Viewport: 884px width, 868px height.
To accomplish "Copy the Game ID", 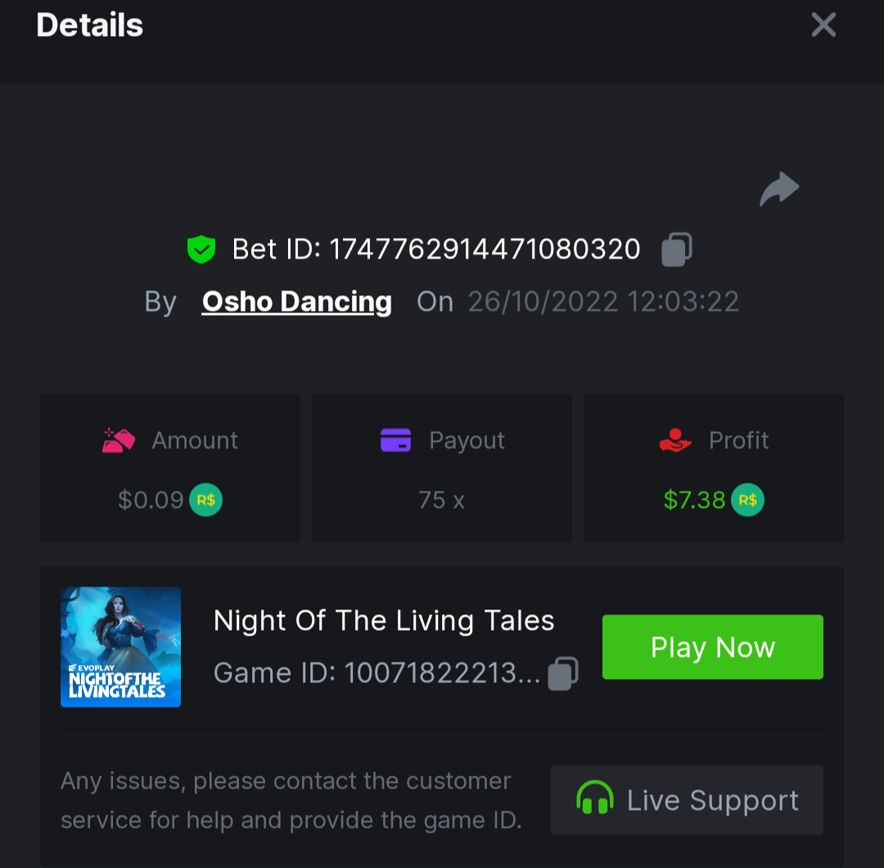I will click(x=562, y=673).
